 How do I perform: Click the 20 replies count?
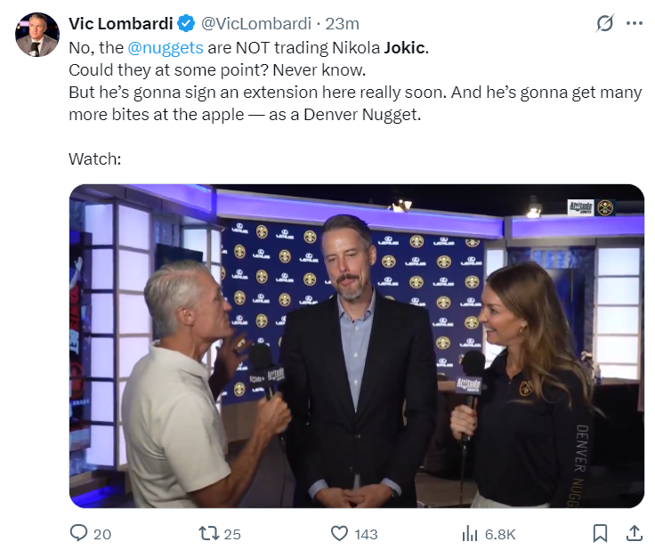[102, 534]
